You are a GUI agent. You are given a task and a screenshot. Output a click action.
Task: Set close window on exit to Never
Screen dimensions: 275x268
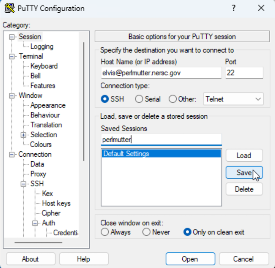pos(146,232)
